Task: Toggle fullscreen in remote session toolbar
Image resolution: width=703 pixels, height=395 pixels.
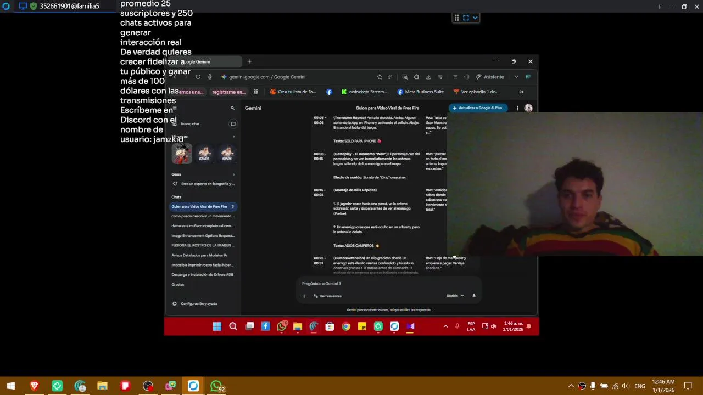Action: pos(466,18)
